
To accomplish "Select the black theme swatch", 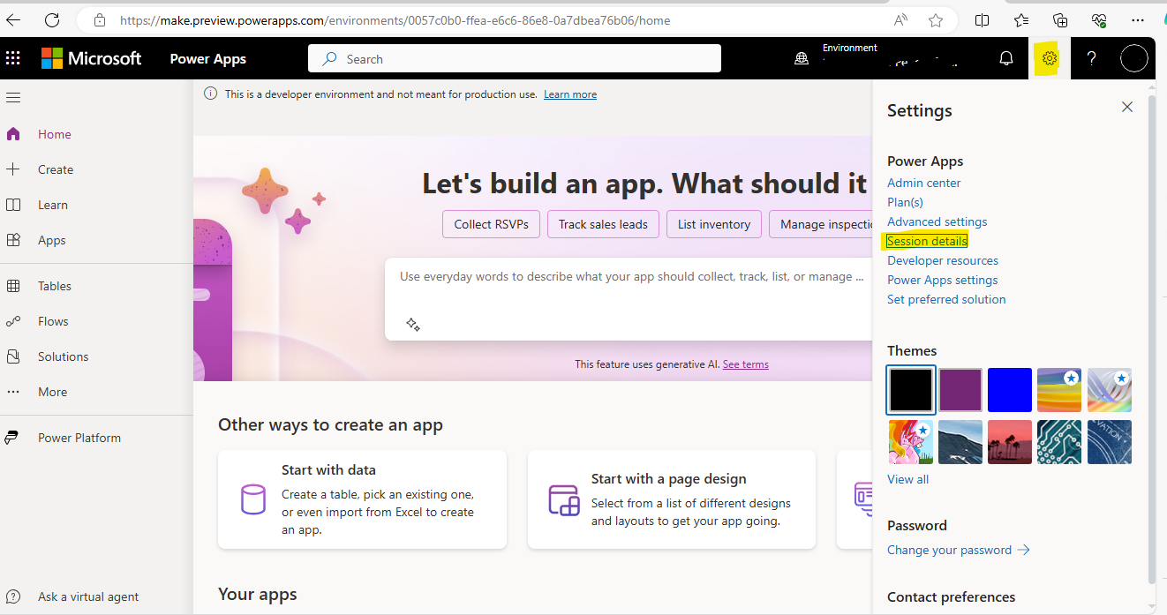I will 910,390.
